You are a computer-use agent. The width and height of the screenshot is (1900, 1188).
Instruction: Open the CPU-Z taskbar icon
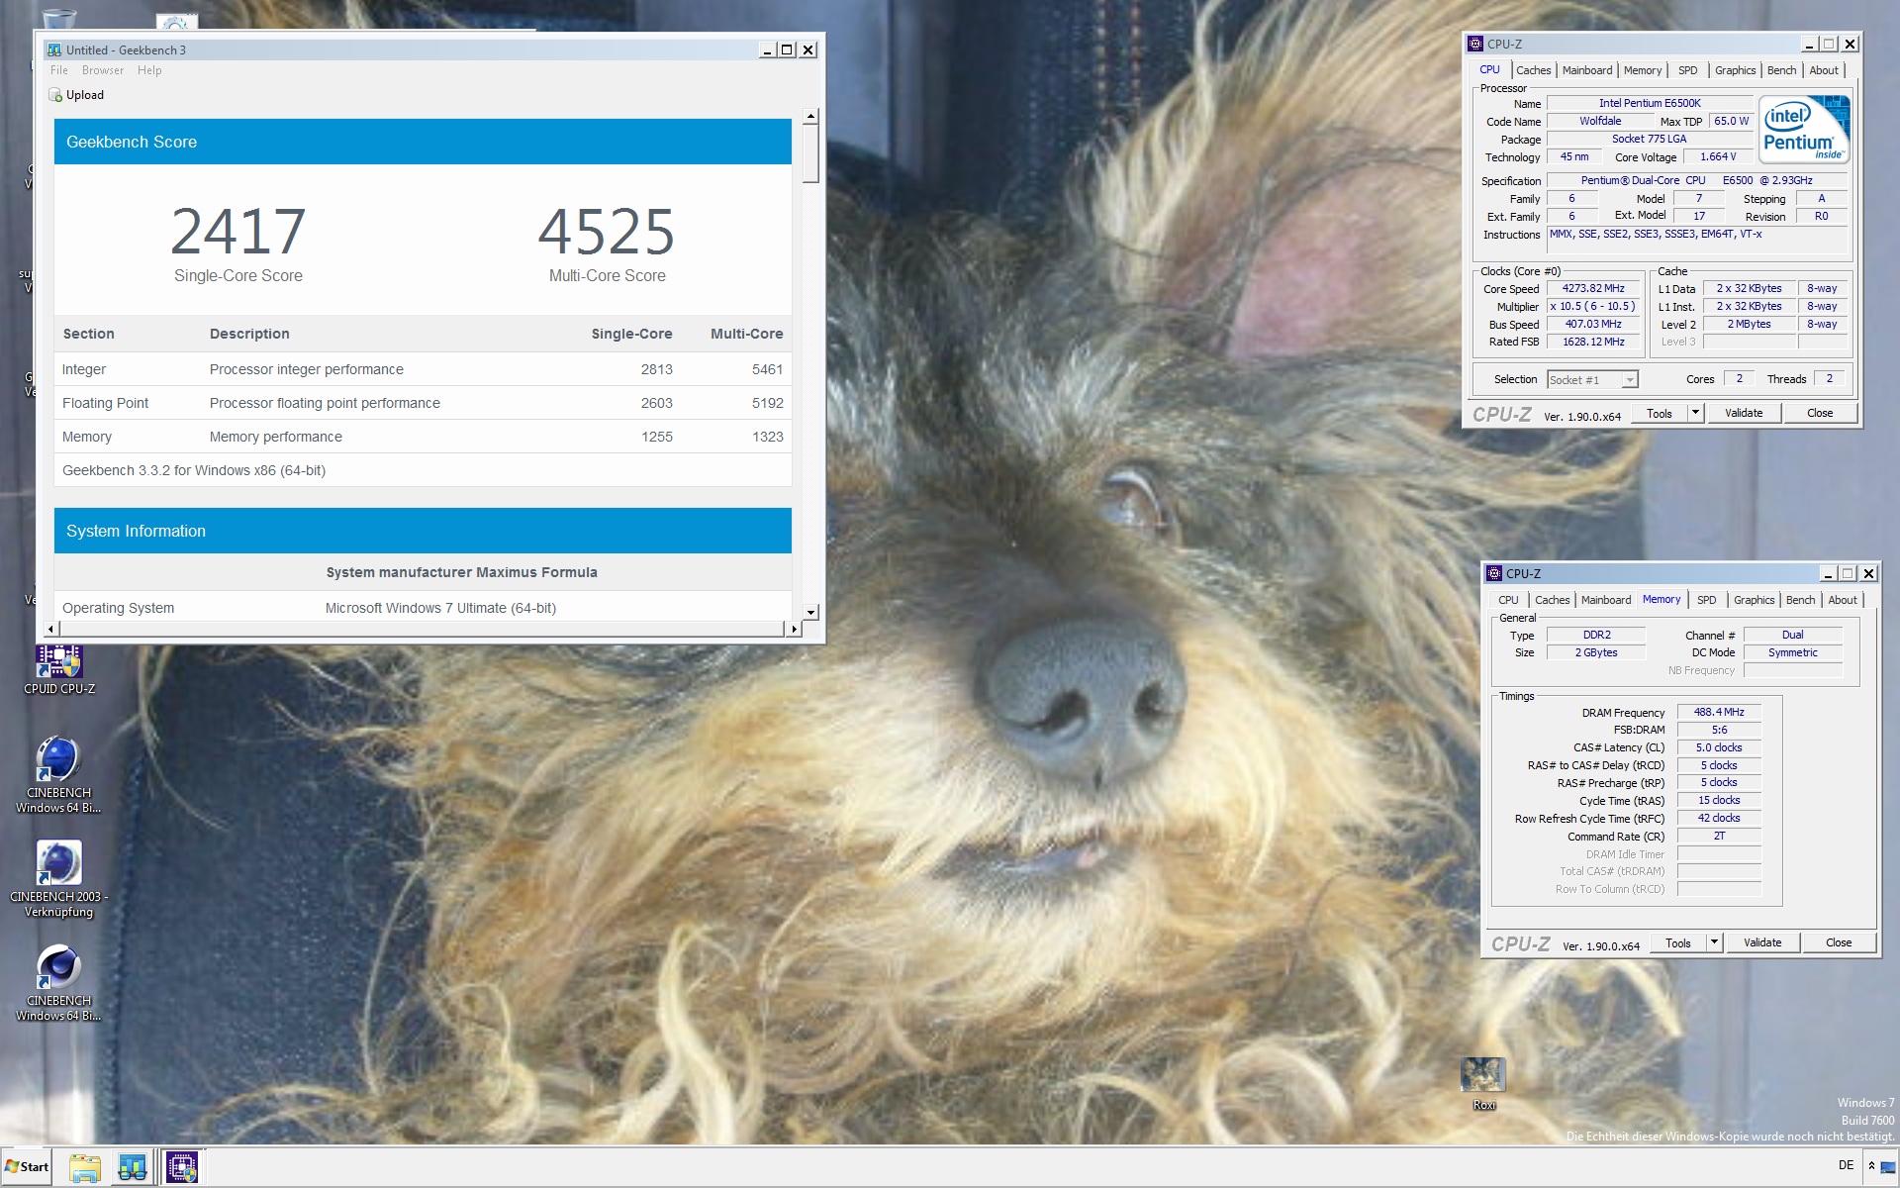tap(181, 1167)
